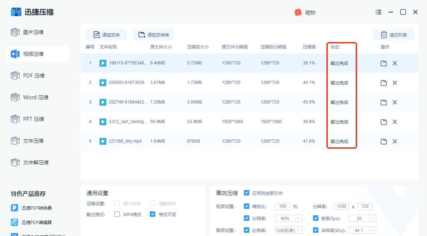
Task: Set the 缩放比 percentage value
Action: click(x=282, y=206)
